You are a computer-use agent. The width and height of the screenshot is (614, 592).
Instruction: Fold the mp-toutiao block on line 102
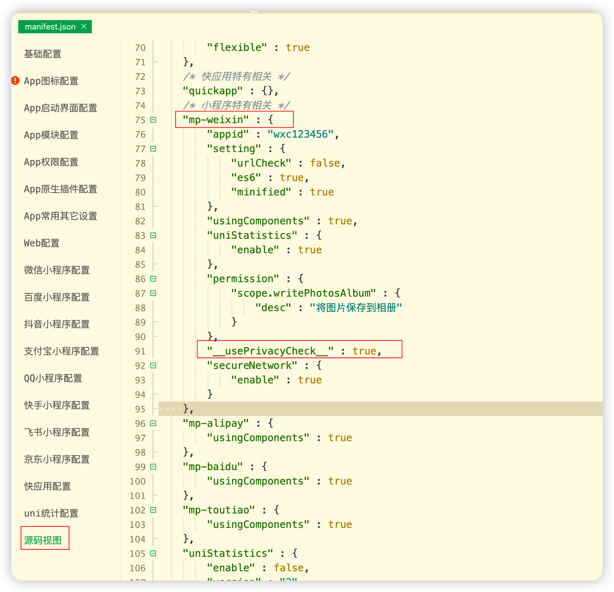click(x=153, y=510)
